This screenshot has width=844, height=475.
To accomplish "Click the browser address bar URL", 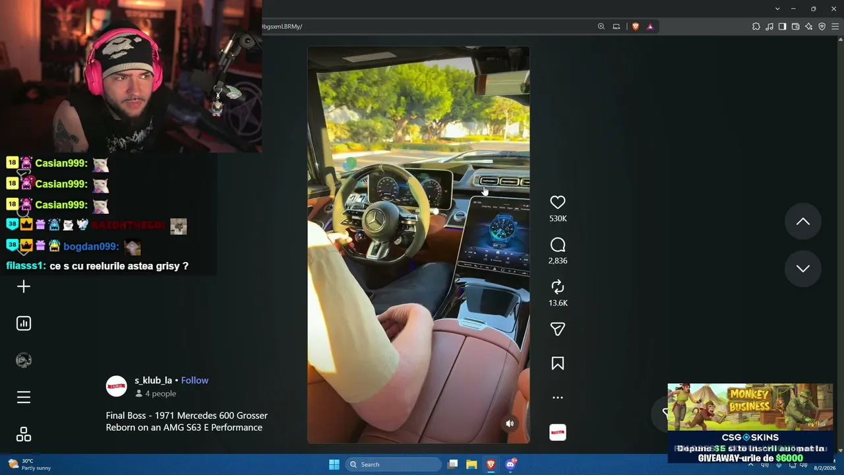I will tap(282, 26).
